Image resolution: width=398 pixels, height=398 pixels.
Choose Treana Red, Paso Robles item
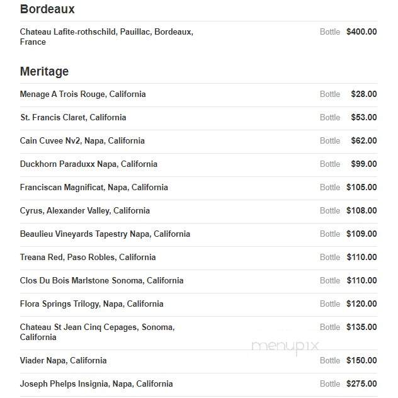(88, 258)
